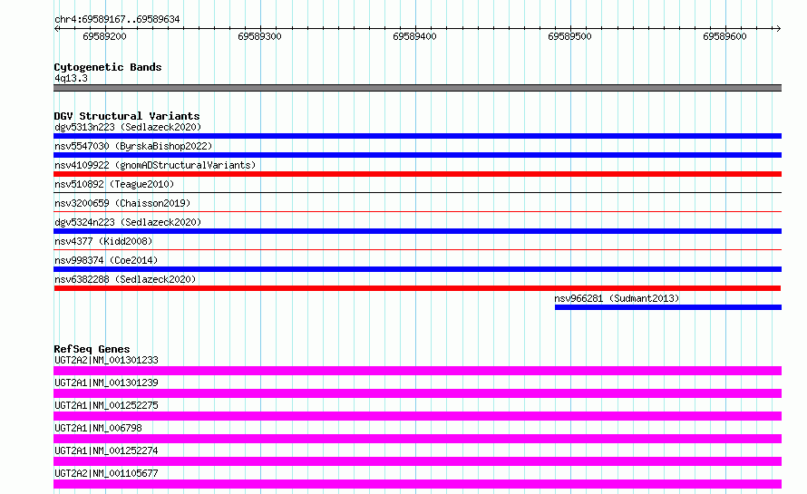Click the nsv4377 (Kidd2008) label
Viewport: 807px width, 494px height.
coord(103,241)
